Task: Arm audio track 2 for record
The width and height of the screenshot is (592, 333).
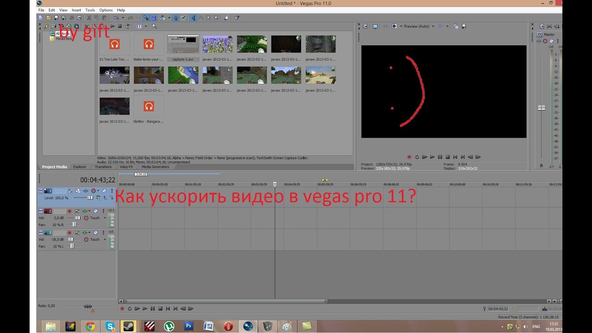Action: point(69,211)
